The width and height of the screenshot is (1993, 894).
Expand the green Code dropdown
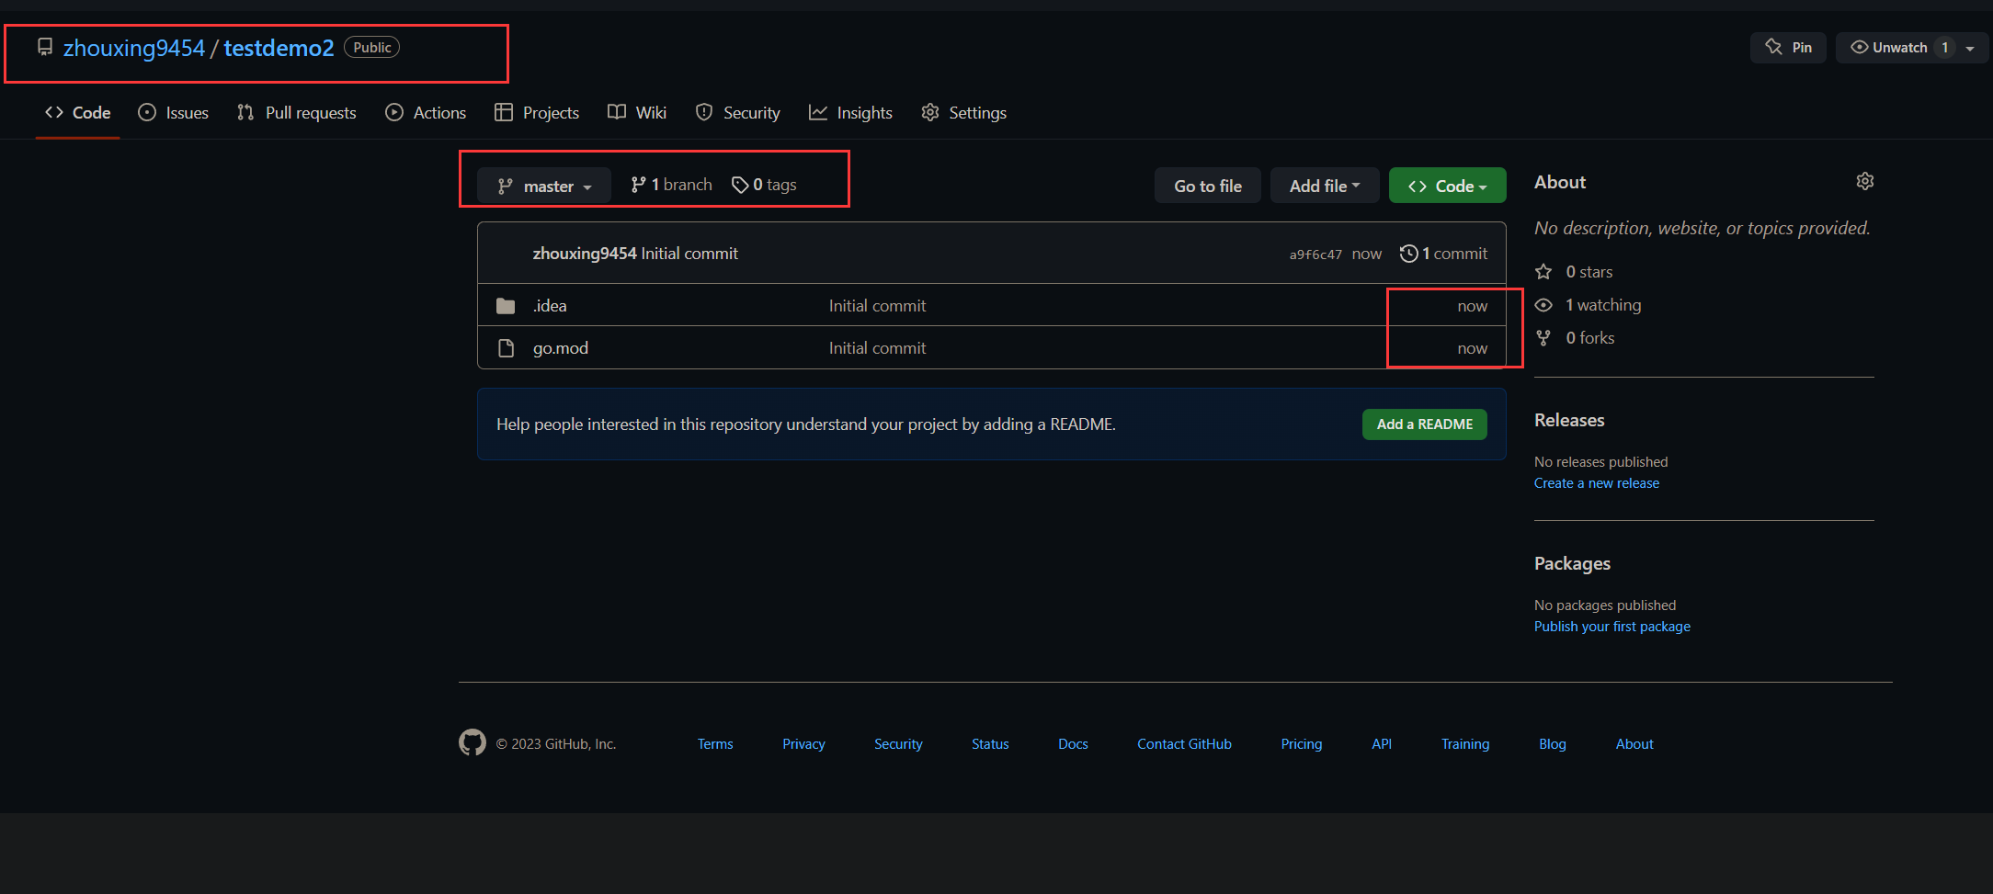[x=1447, y=186]
